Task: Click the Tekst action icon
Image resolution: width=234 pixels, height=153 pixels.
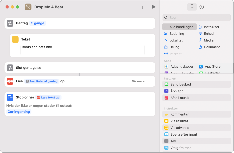Action: (15, 39)
